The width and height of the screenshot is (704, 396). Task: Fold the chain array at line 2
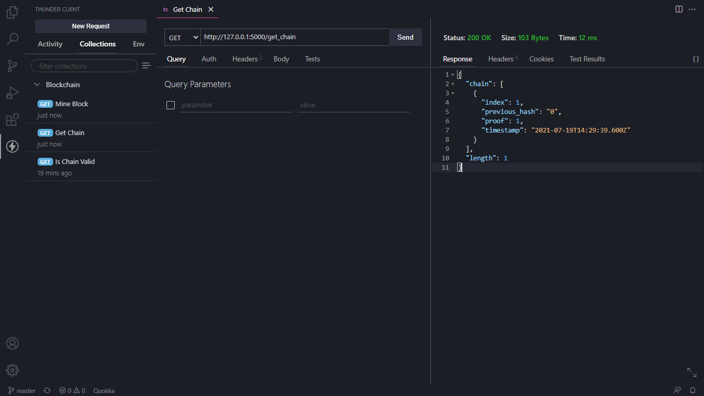coord(453,84)
